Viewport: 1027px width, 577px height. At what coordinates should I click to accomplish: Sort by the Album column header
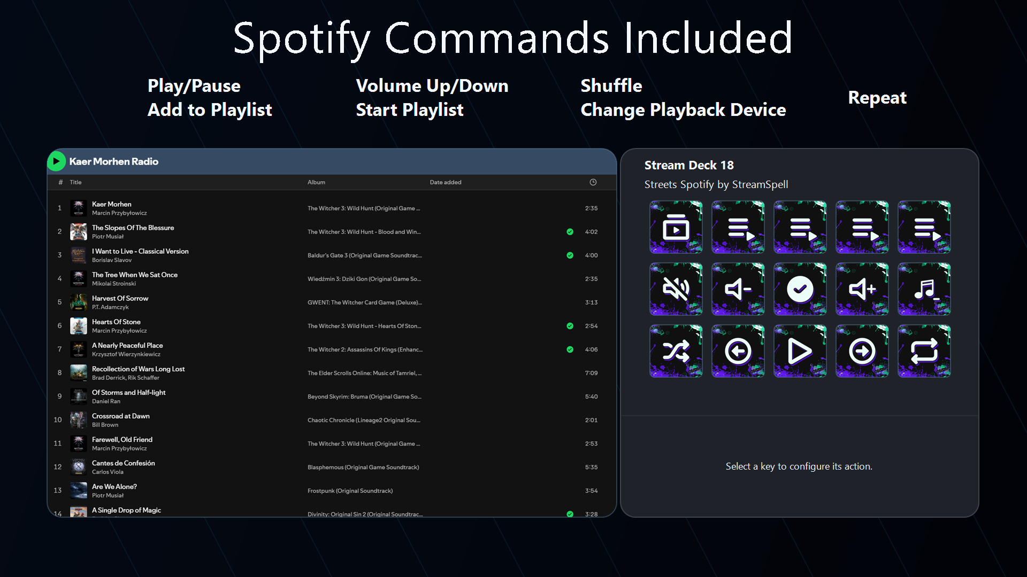coord(316,182)
